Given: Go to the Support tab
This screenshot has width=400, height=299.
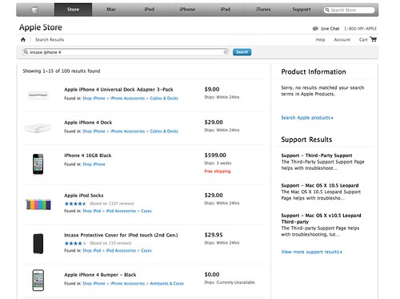Looking at the screenshot, I should pyautogui.click(x=302, y=10).
